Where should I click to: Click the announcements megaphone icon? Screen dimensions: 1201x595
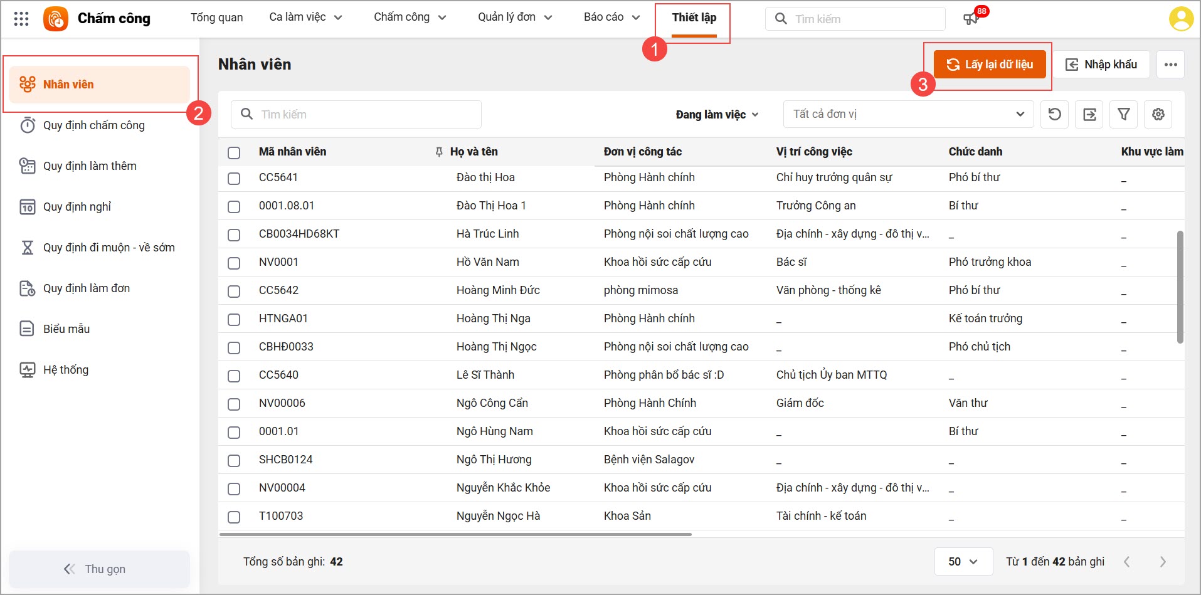971,18
